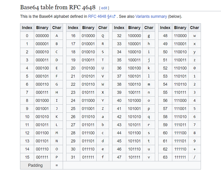Select binary value 101000
The width and height of the screenshot is (221, 173).
point(134,101)
